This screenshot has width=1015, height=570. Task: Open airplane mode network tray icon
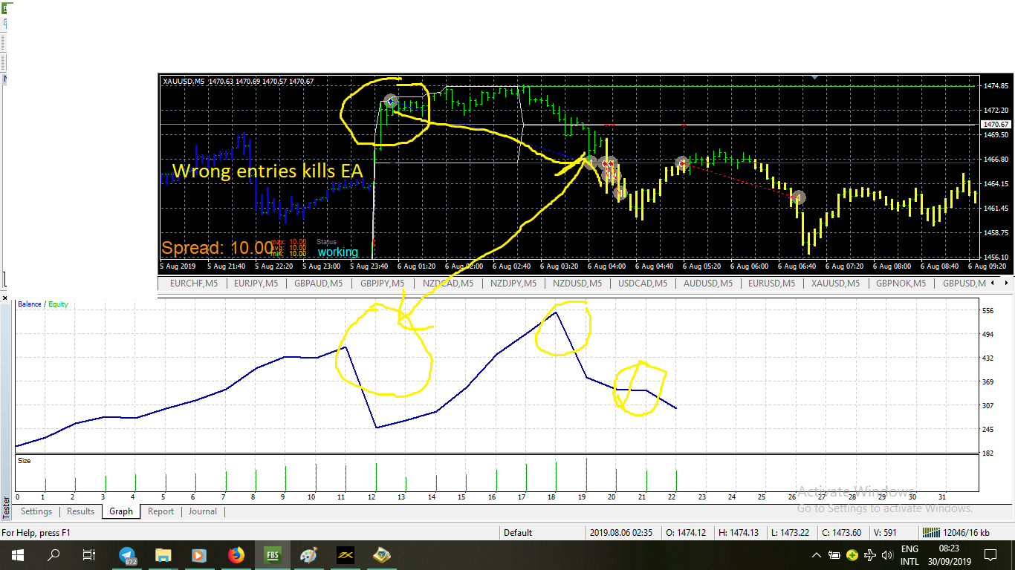(869, 555)
